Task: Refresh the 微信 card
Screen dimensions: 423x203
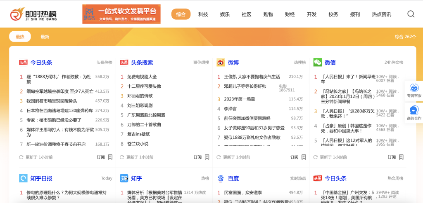Action: tap(316, 157)
